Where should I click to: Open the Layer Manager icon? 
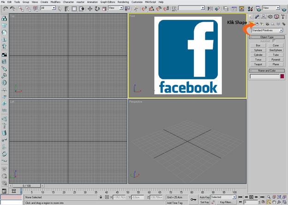pyautogui.click(x=226, y=9)
